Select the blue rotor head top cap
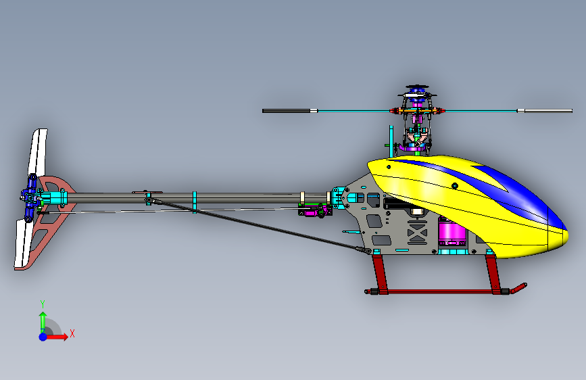Viewport: 586px width, 380px height. pos(417,90)
